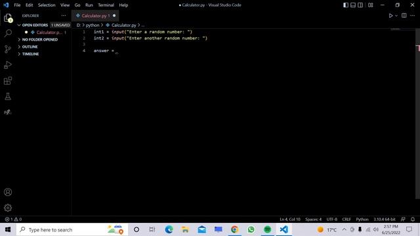Open the Help menu
420x236 pixels.
123,5
